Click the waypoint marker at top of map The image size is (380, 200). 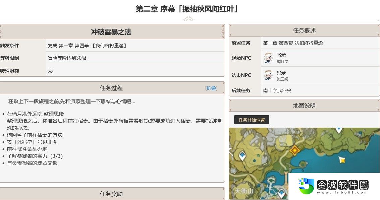338,130
